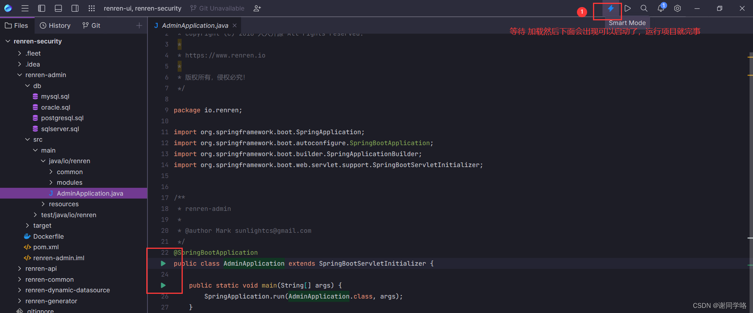The width and height of the screenshot is (753, 313).
Task: Expand the target folder
Action: click(27, 225)
